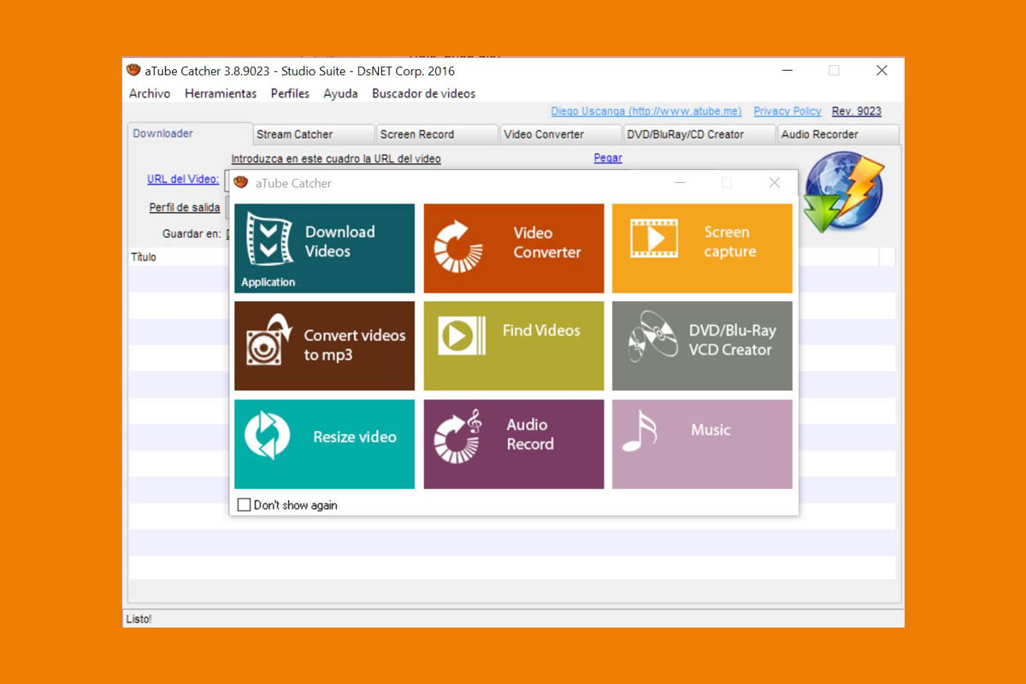Select the Find Videos play icon
Screen dimensions: 1026x684
pyautogui.click(x=462, y=334)
